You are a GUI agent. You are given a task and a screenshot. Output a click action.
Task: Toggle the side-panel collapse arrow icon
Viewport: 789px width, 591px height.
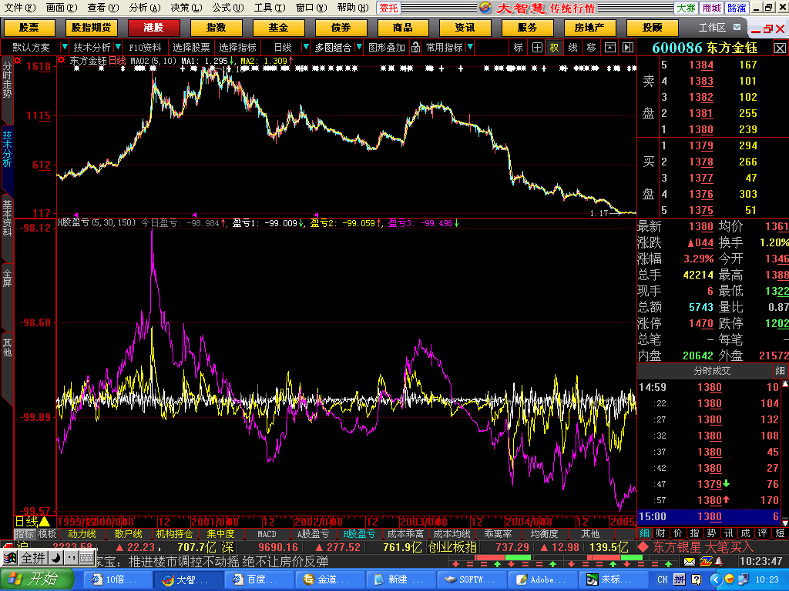click(627, 47)
